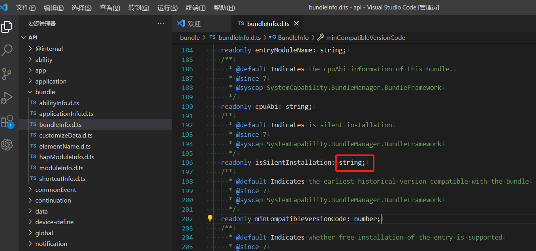Viewport: 536px width, 251px height.
Task: Open the 查看(V) menu
Action: (110, 8)
